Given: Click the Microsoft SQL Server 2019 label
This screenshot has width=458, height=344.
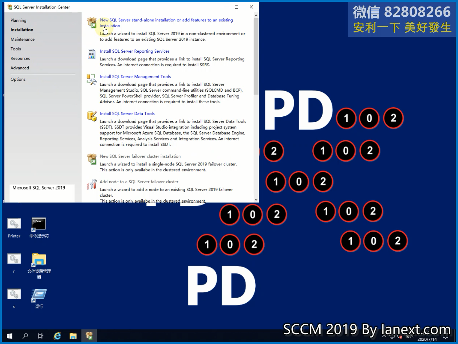Looking at the screenshot, I should tap(39, 188).
